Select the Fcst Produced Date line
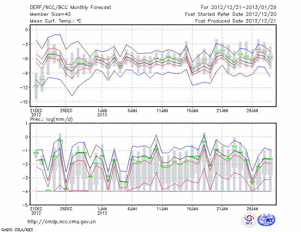The height and width of the screenshot is (232, 301). point(233,21)
